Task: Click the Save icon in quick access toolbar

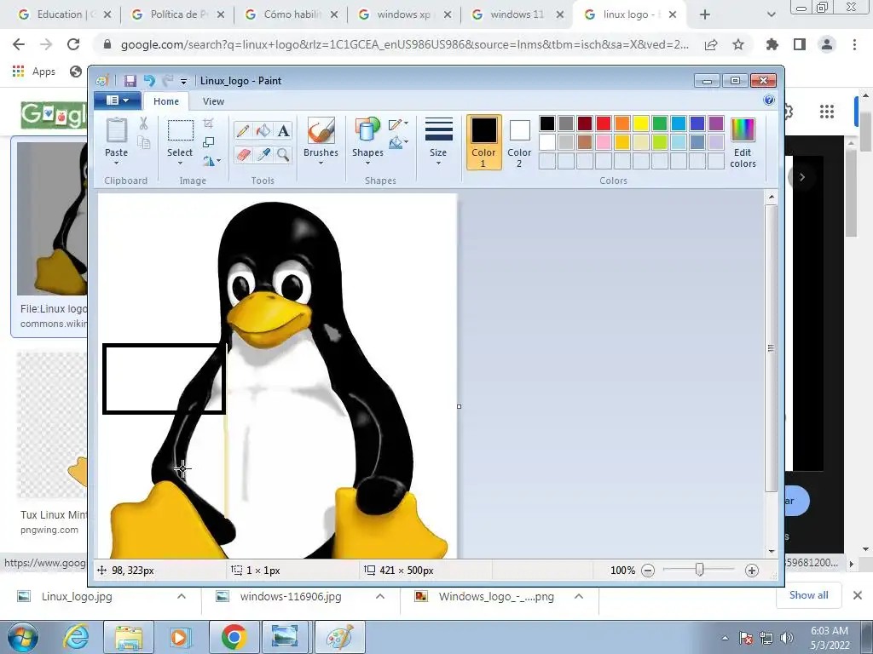Action: (130, 81)
